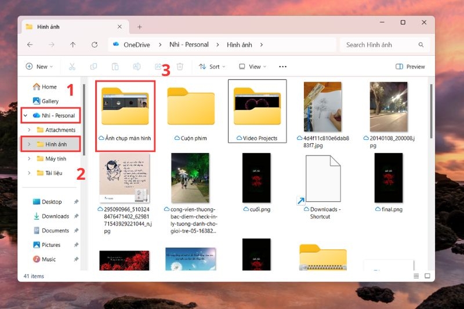This screenshot has width=464, height=309.
Task: Select the Video Projects folder
Action: pos(257,111)
